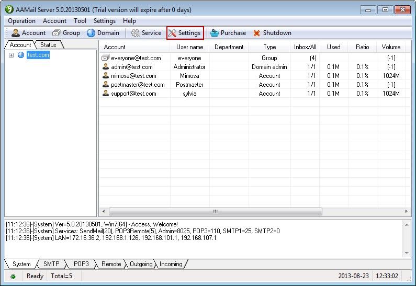Image resolution: width=416 pixels, height=286 pixels.
Task: Click the Mimosa user name cell
Action: (x=189, y=75)
